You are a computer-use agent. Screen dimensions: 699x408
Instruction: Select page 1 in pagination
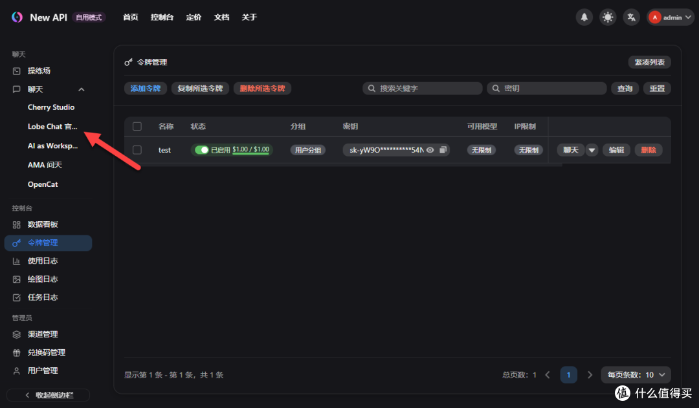pyautogui.click(x=568, y=375)
